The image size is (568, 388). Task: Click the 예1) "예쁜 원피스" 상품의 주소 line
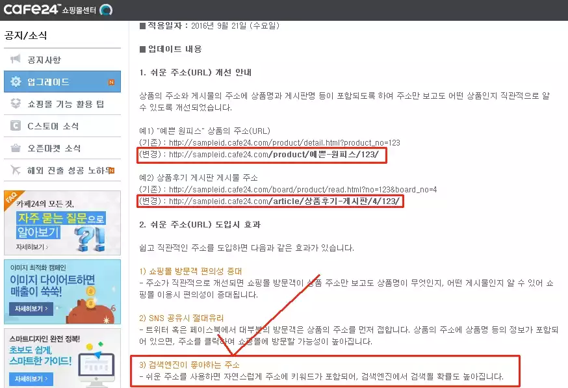205,131
